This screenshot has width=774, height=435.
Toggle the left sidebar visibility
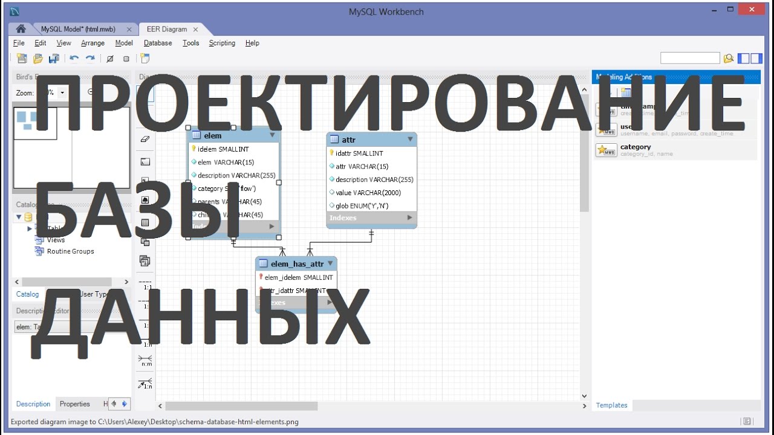[x=744, y=58]
